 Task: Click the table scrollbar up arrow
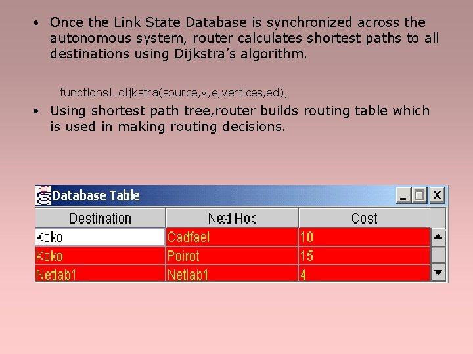[x=438, y=237]
